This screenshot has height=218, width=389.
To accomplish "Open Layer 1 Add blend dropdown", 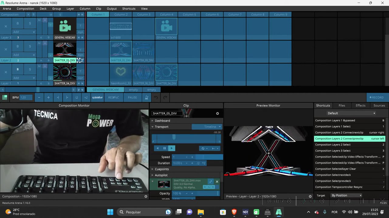I will (x=24, y=78).
